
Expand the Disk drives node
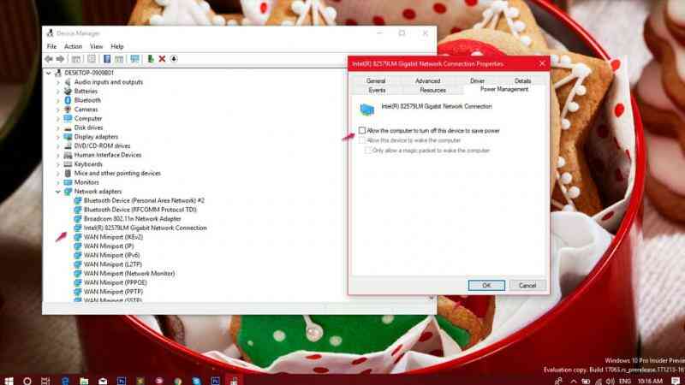coord(58,127)
